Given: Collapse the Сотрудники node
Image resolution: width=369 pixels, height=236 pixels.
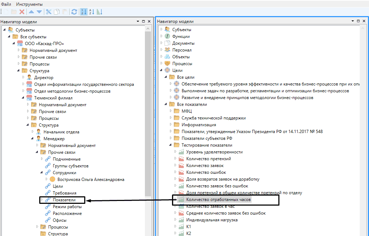Looking at the screenshot, I should click(x=42, y=172).
